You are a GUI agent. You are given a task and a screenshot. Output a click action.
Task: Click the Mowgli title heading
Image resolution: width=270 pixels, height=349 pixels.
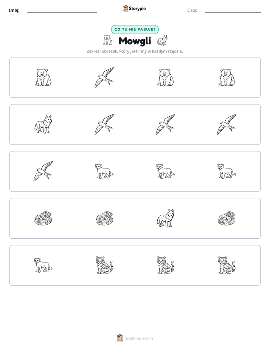pyautogui.click(x=135, y=41)
